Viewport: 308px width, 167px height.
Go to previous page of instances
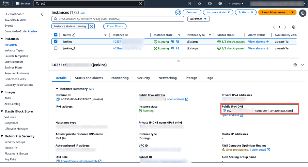pyautogui.click(x=274, y=27)
